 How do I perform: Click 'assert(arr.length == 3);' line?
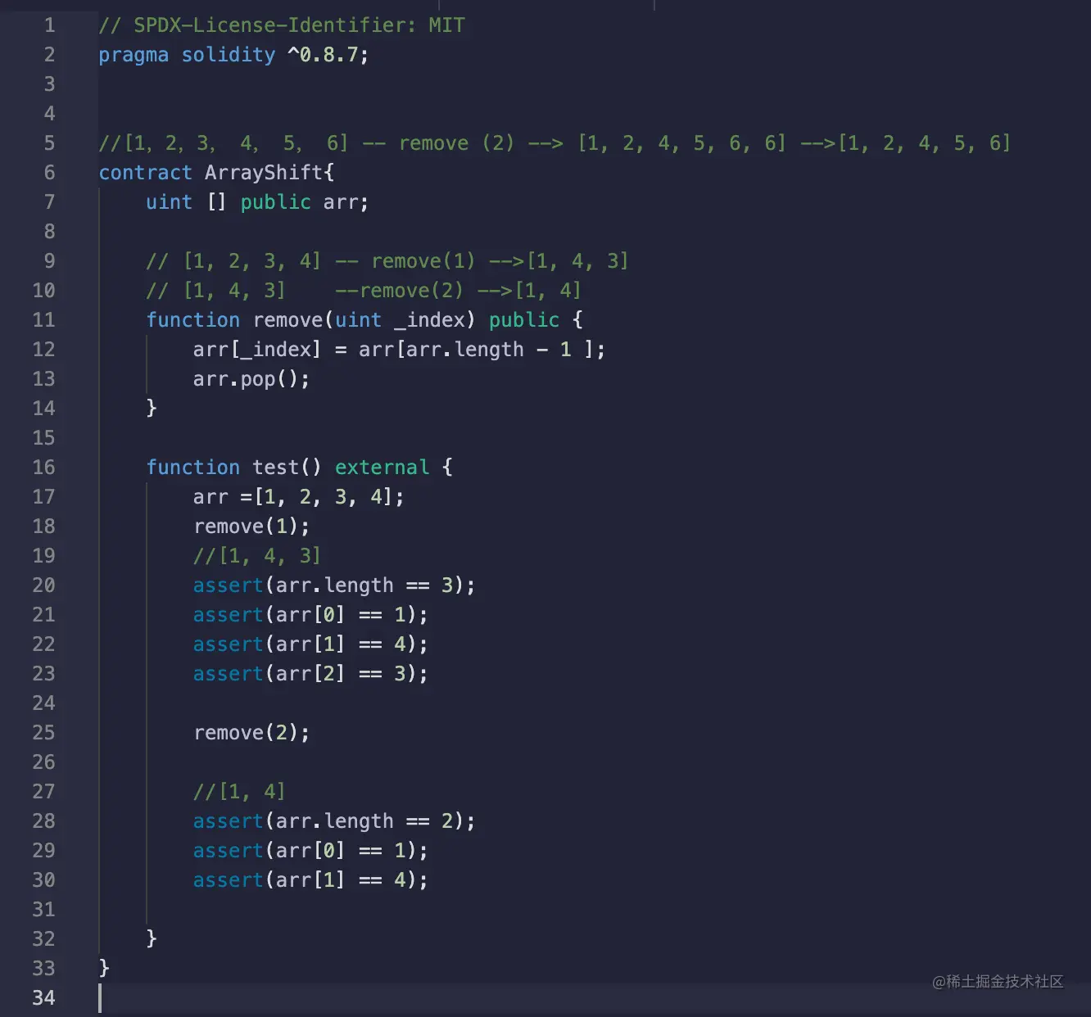click(334, 585)
